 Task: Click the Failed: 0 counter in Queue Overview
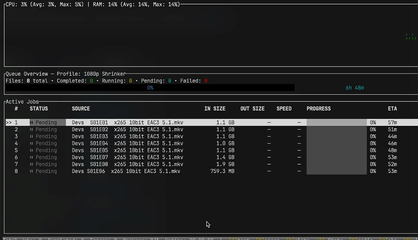pos(194,81)
